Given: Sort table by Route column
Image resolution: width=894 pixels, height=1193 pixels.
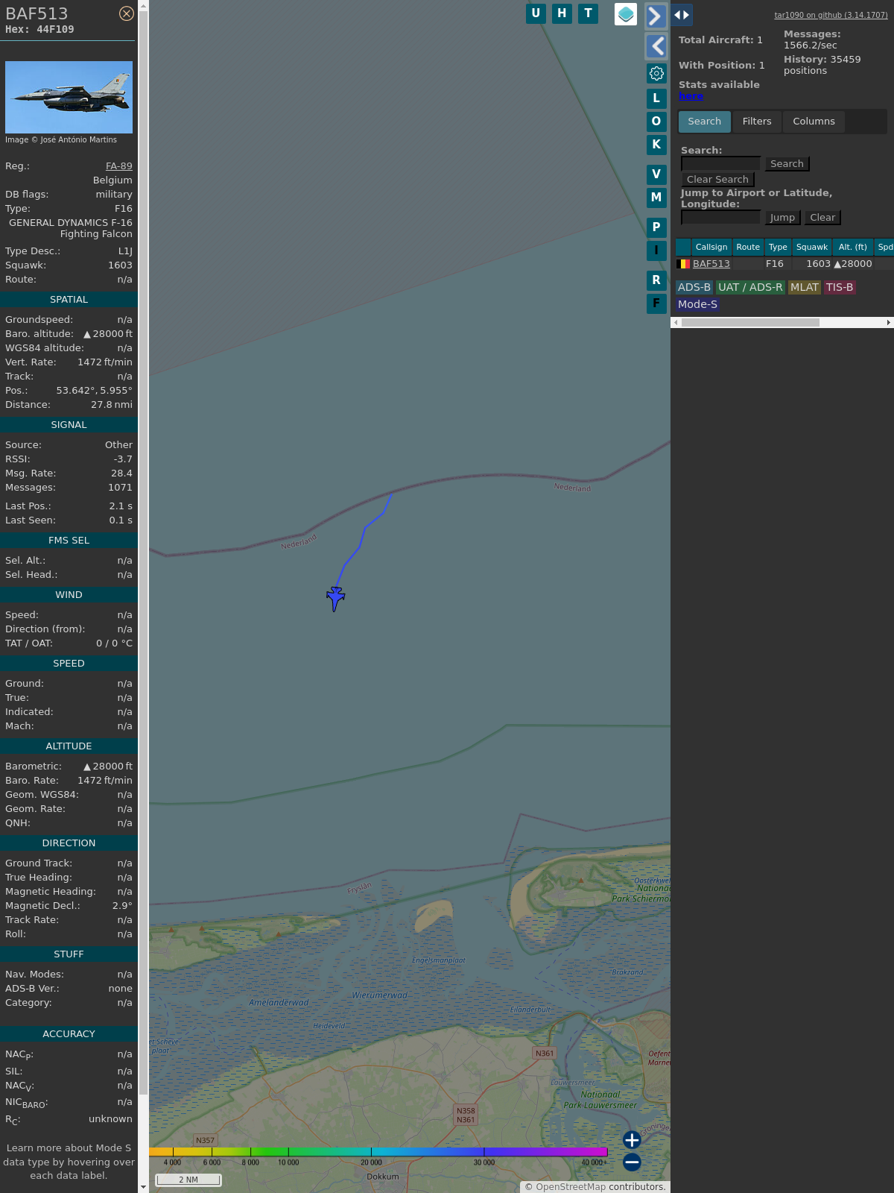Looking at the screenshot, I should [x=748, y=247].
